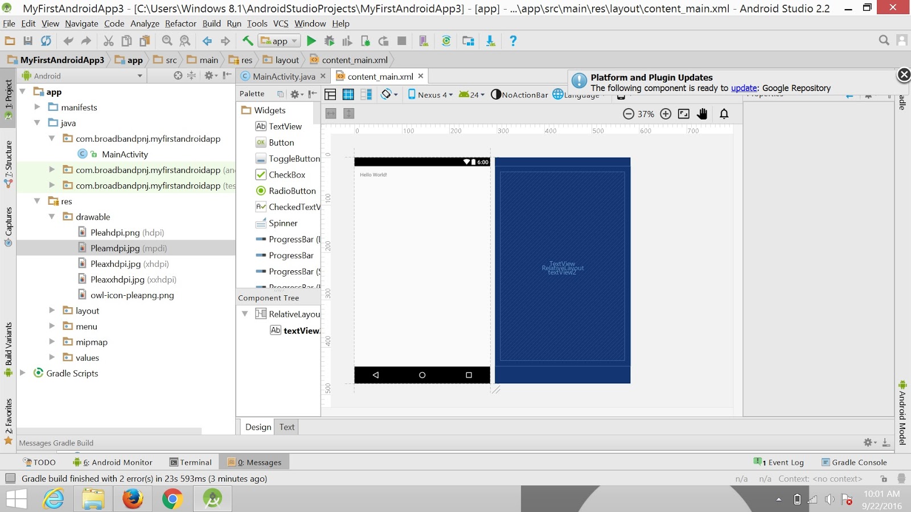Toggle NoActionBar theme selector
The image size is (911, 512).
click(519, 94)
